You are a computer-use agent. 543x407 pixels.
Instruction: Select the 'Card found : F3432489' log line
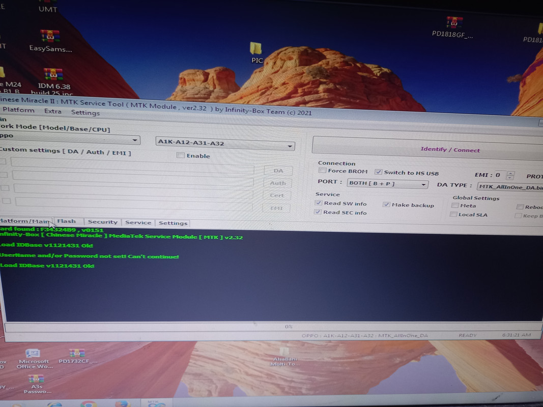pyautogui.click(x=51, y=229)
